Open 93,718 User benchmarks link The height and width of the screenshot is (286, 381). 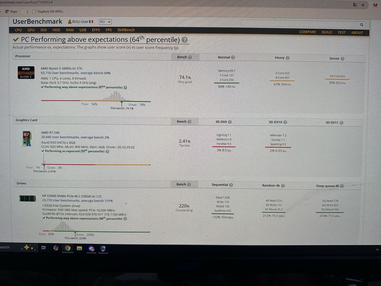(76, 73)
